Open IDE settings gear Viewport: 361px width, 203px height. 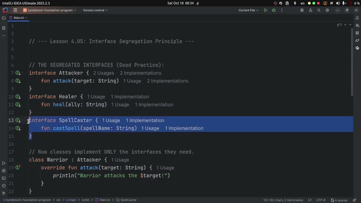[327, 10]
